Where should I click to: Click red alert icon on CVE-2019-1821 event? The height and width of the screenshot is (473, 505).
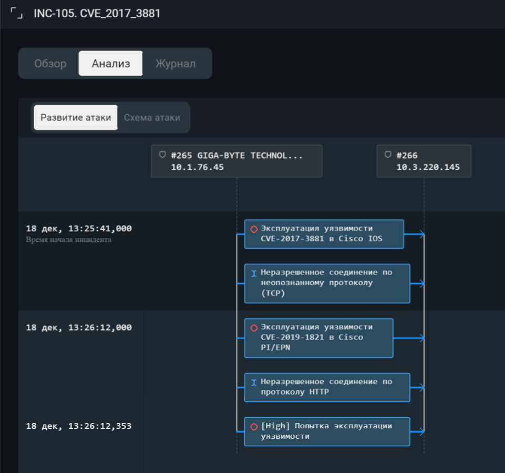pos(254,328)
